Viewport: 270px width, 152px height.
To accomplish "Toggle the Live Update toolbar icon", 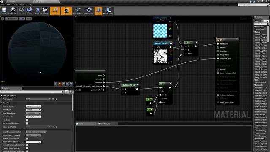I will click(x=89, y=11).
